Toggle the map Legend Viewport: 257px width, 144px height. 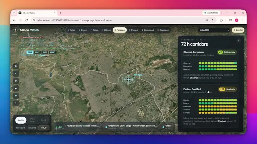[x=21, y=128]
